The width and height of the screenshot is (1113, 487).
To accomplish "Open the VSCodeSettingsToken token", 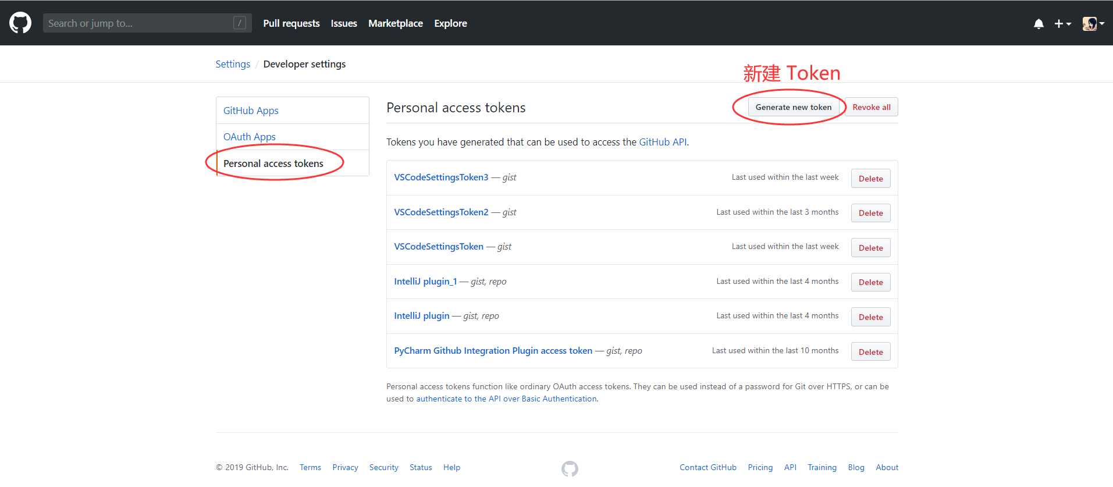I will click(439, 247).
